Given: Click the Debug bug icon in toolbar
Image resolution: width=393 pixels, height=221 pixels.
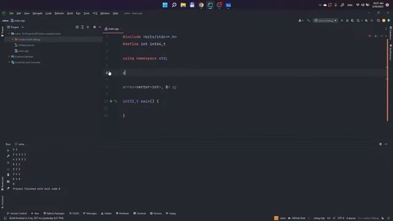Looking at the screenshot, I should coord(347,20).
